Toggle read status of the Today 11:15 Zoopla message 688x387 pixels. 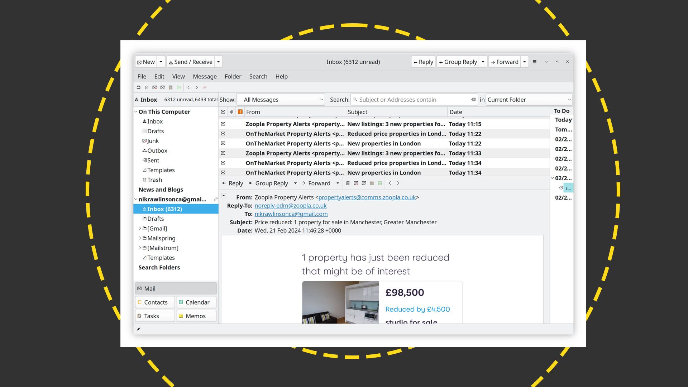tap(223, 124)
